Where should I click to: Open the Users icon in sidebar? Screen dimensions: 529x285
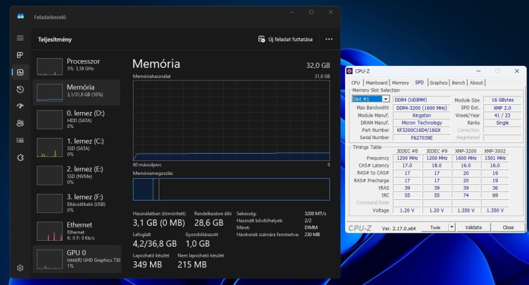point(20,123)
